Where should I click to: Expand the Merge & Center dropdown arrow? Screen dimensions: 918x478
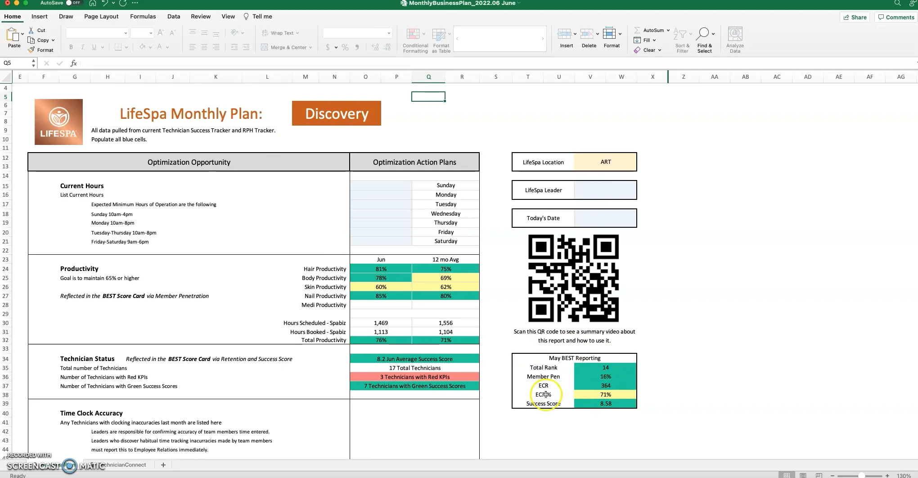[x=310, y=47]
